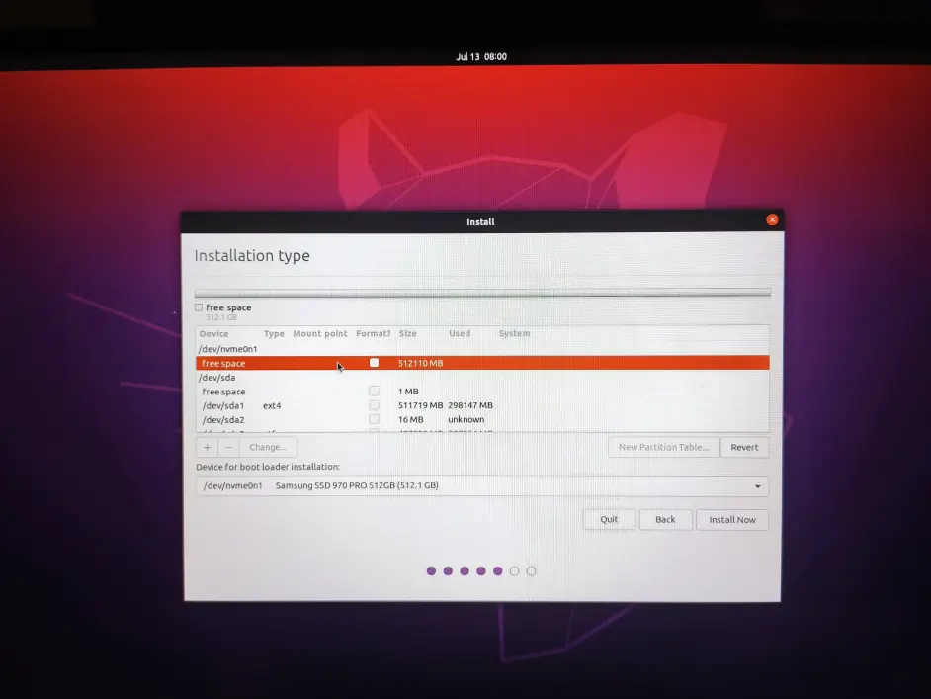The width and height of the screenshot is (931, 699).
Task: Toggle Format checkbox for /dev/sda1
Action: pos(374,405)
